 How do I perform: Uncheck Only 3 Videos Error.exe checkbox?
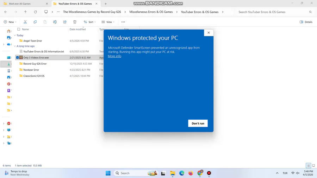point(18,58)
